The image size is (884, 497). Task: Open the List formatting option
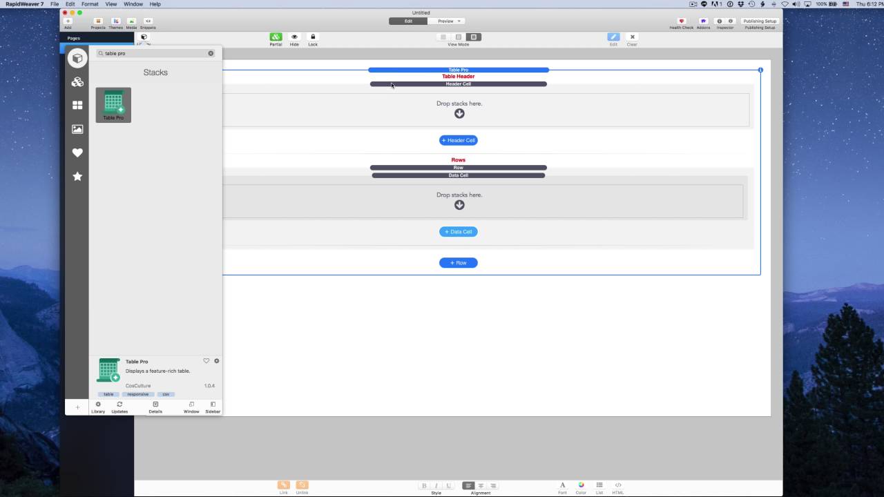(599, 485)
